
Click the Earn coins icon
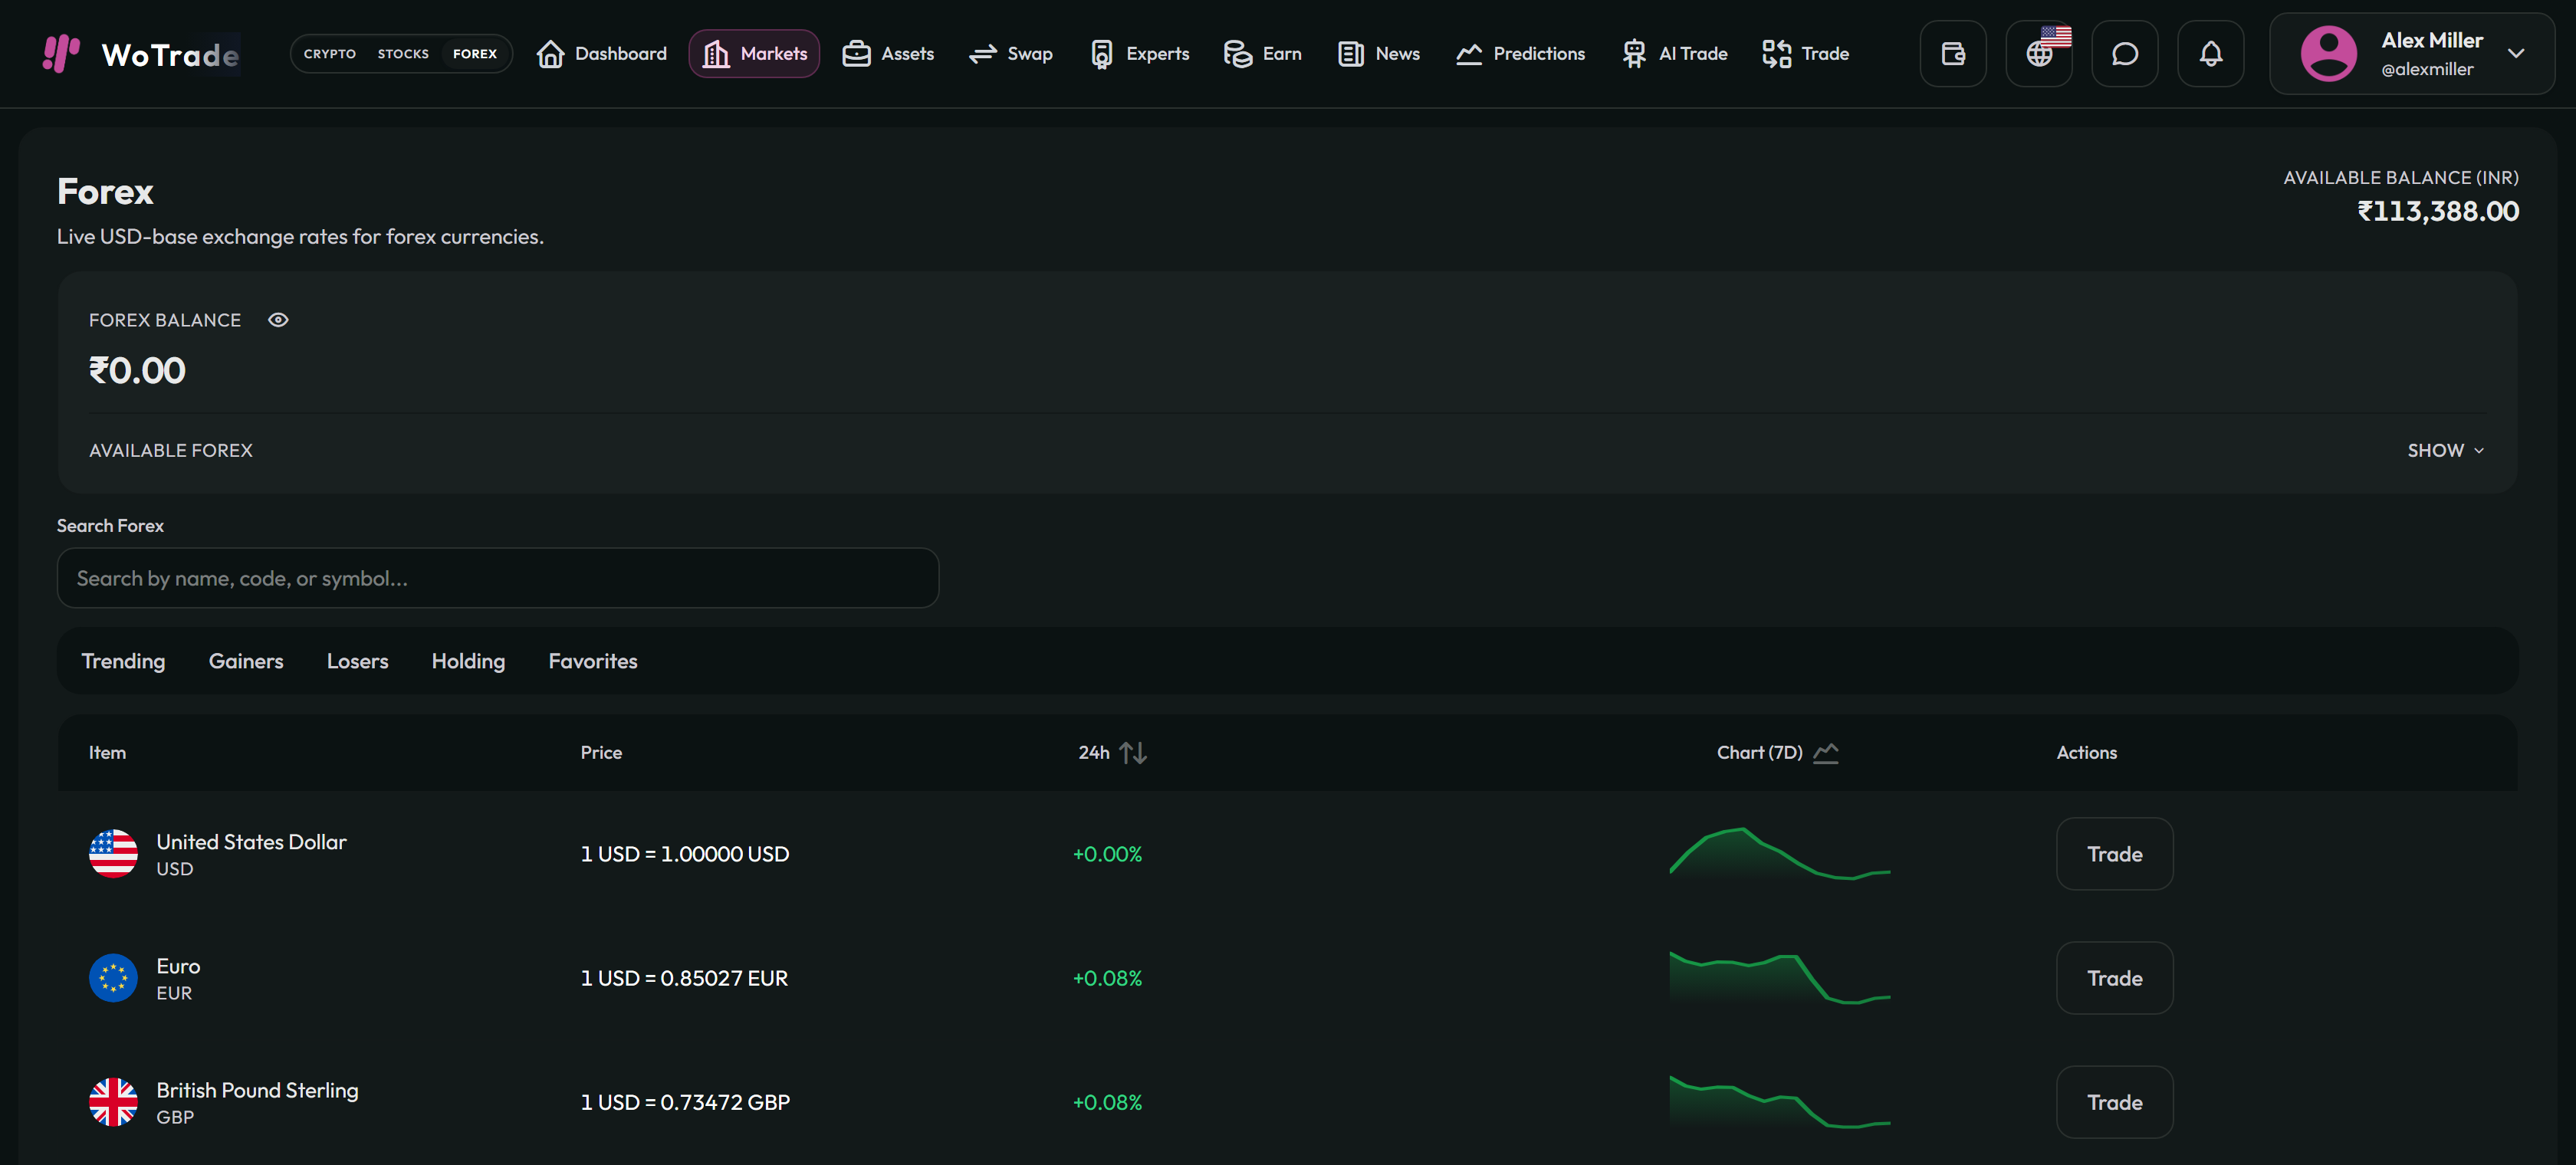click(1237, 54)
